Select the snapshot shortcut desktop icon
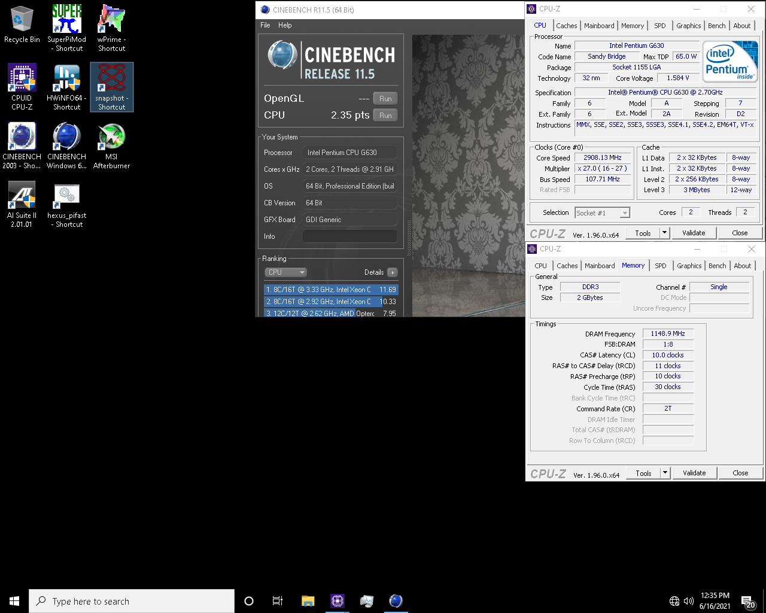The height and width of the screenshot is (613, 766). (112, 87)
